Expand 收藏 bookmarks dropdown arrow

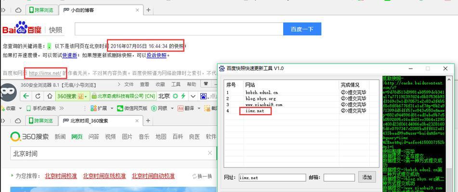click(20, 108)
